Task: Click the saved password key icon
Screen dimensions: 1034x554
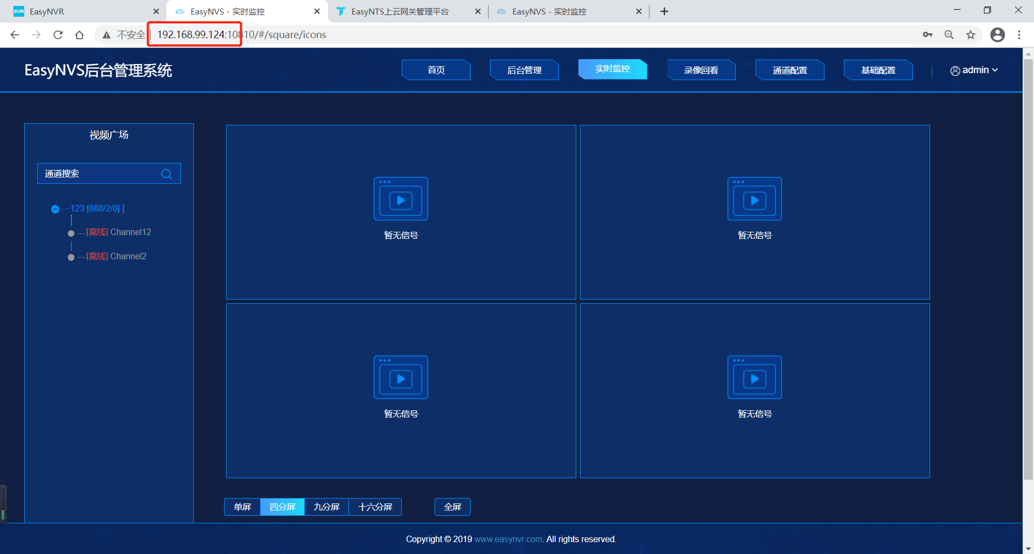Action: point(927,34)
